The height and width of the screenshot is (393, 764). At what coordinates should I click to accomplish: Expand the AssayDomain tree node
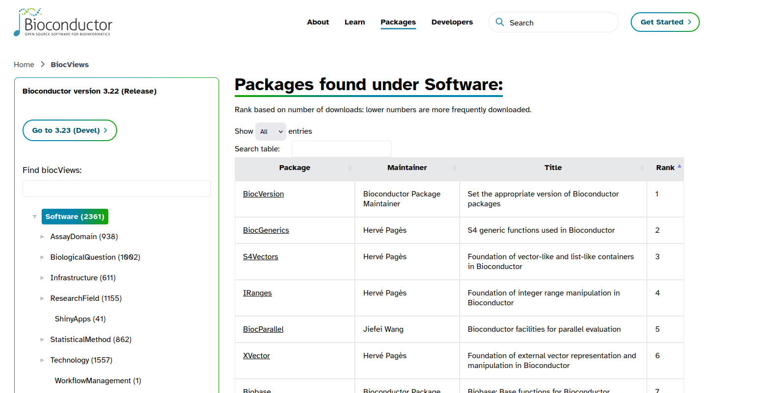[x=42, y=237]
